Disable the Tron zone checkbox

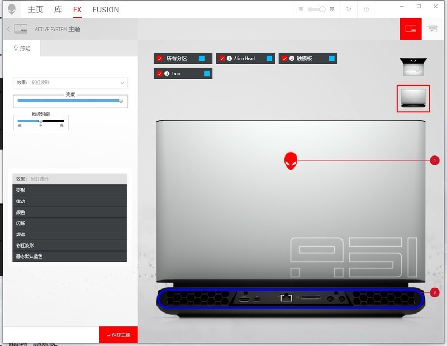click(160, 73)
